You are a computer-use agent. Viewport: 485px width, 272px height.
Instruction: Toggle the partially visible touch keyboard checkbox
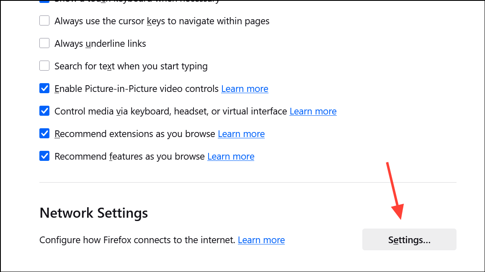click(44, 1)
